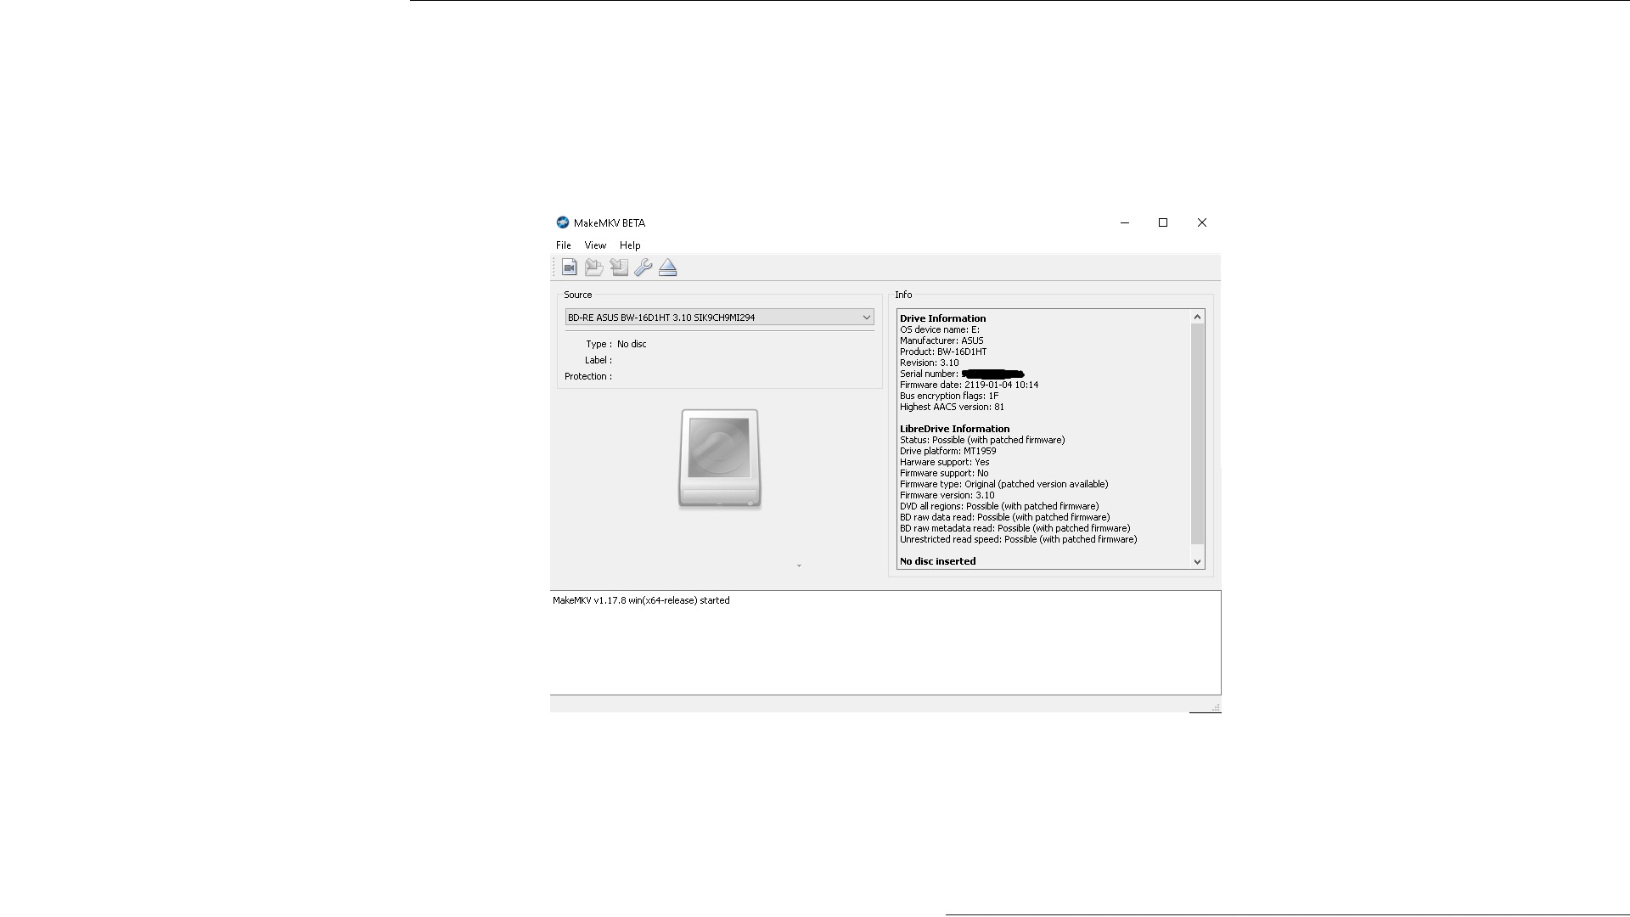
Task: Click the Info panel scroll up arrow
Action: [x=1198, y=317]
